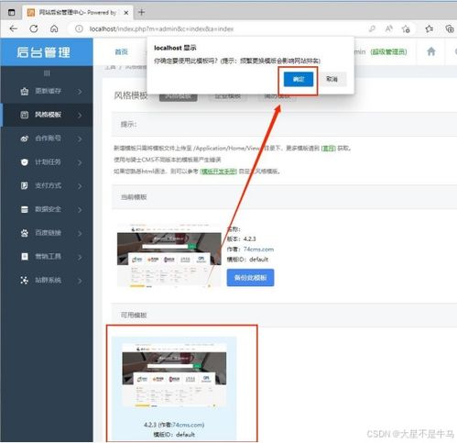Open the 74cms.com author link

(258, 249)
